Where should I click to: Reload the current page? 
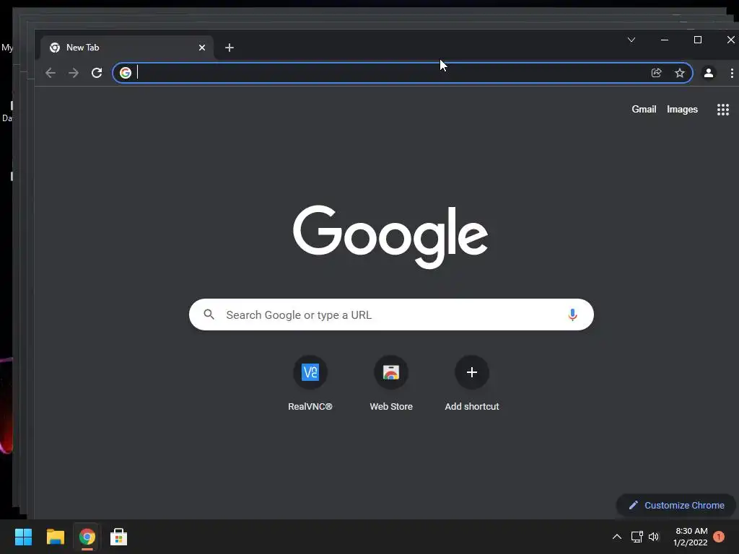[x=97, y=73]
